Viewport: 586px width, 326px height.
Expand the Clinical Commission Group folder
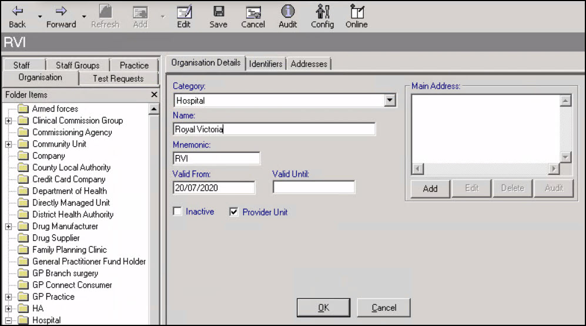tap(9, 121)
